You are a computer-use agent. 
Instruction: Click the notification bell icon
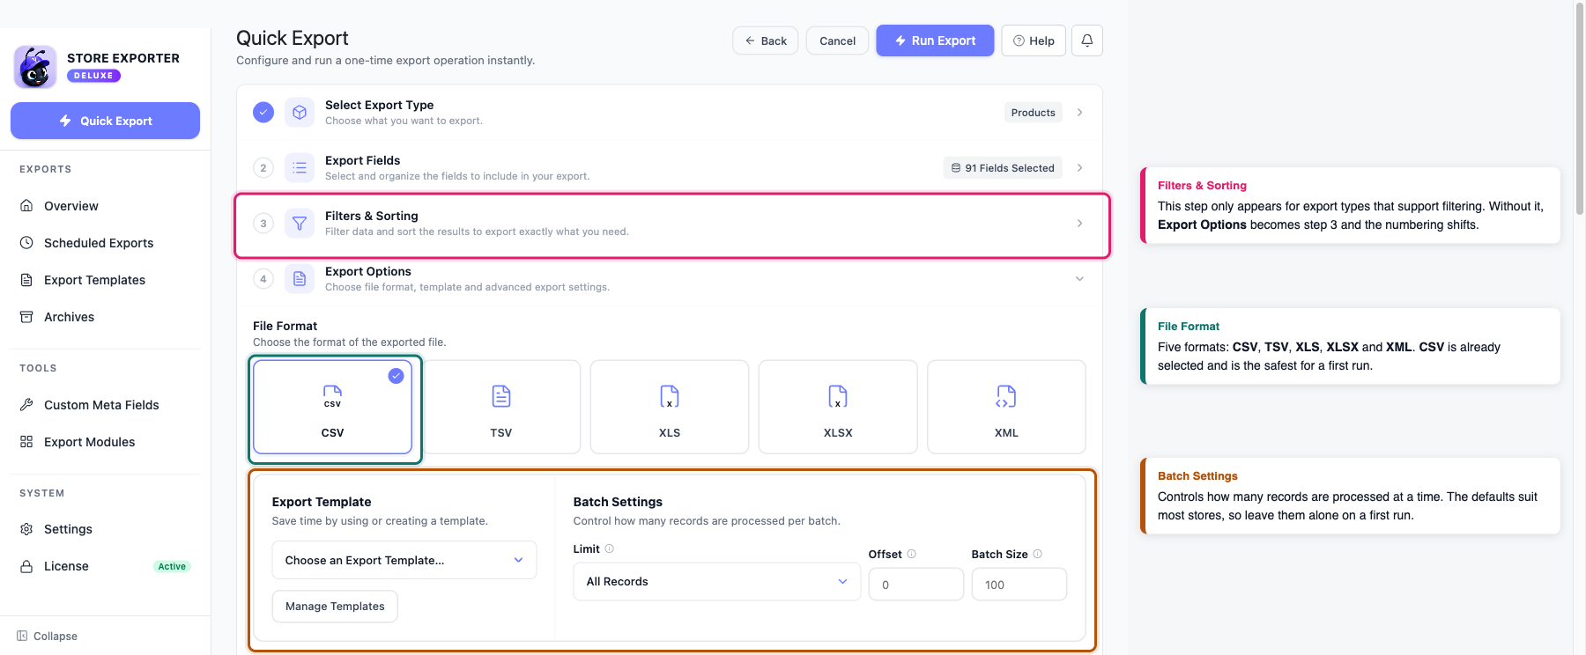[x=1086, y=40]
